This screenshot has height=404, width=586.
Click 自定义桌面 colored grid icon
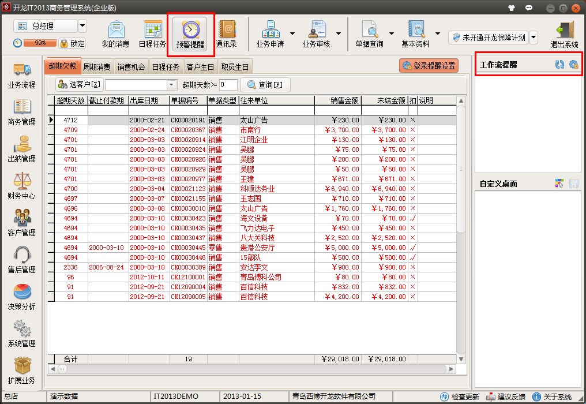pos(559,184)
